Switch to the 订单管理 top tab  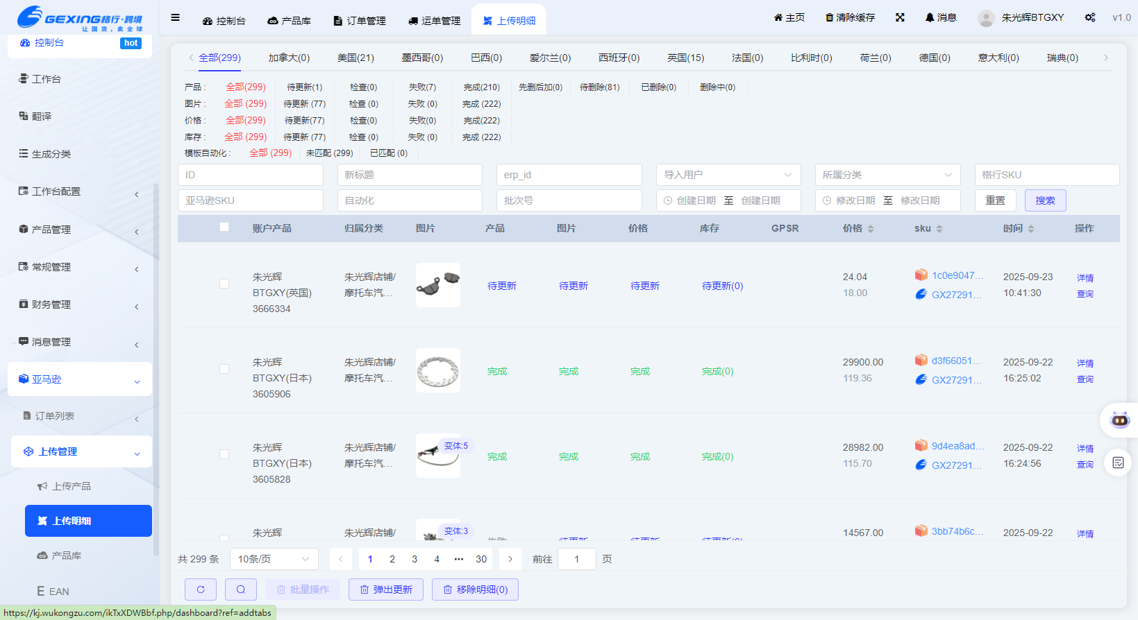coord(360,21)
